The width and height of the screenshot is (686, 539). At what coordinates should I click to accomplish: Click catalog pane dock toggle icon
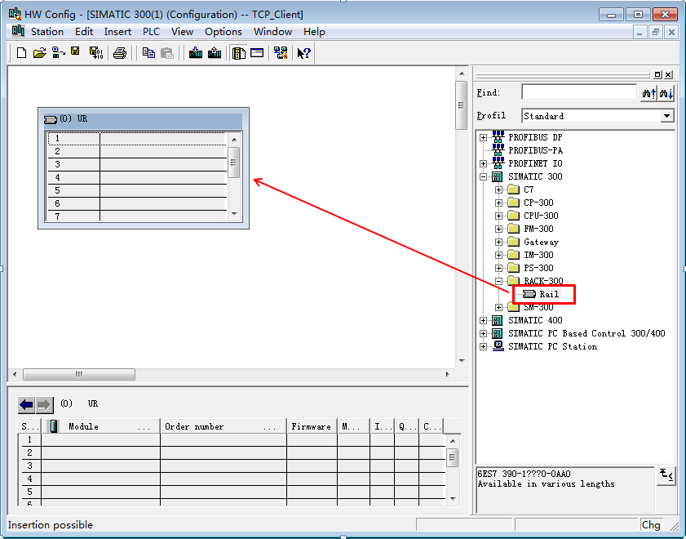(657, 74)
